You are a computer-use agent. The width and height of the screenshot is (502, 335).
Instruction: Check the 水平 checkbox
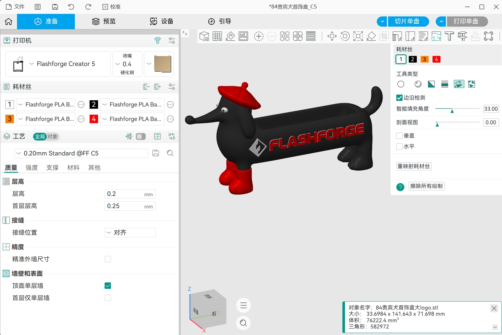[x=399, y=146]
